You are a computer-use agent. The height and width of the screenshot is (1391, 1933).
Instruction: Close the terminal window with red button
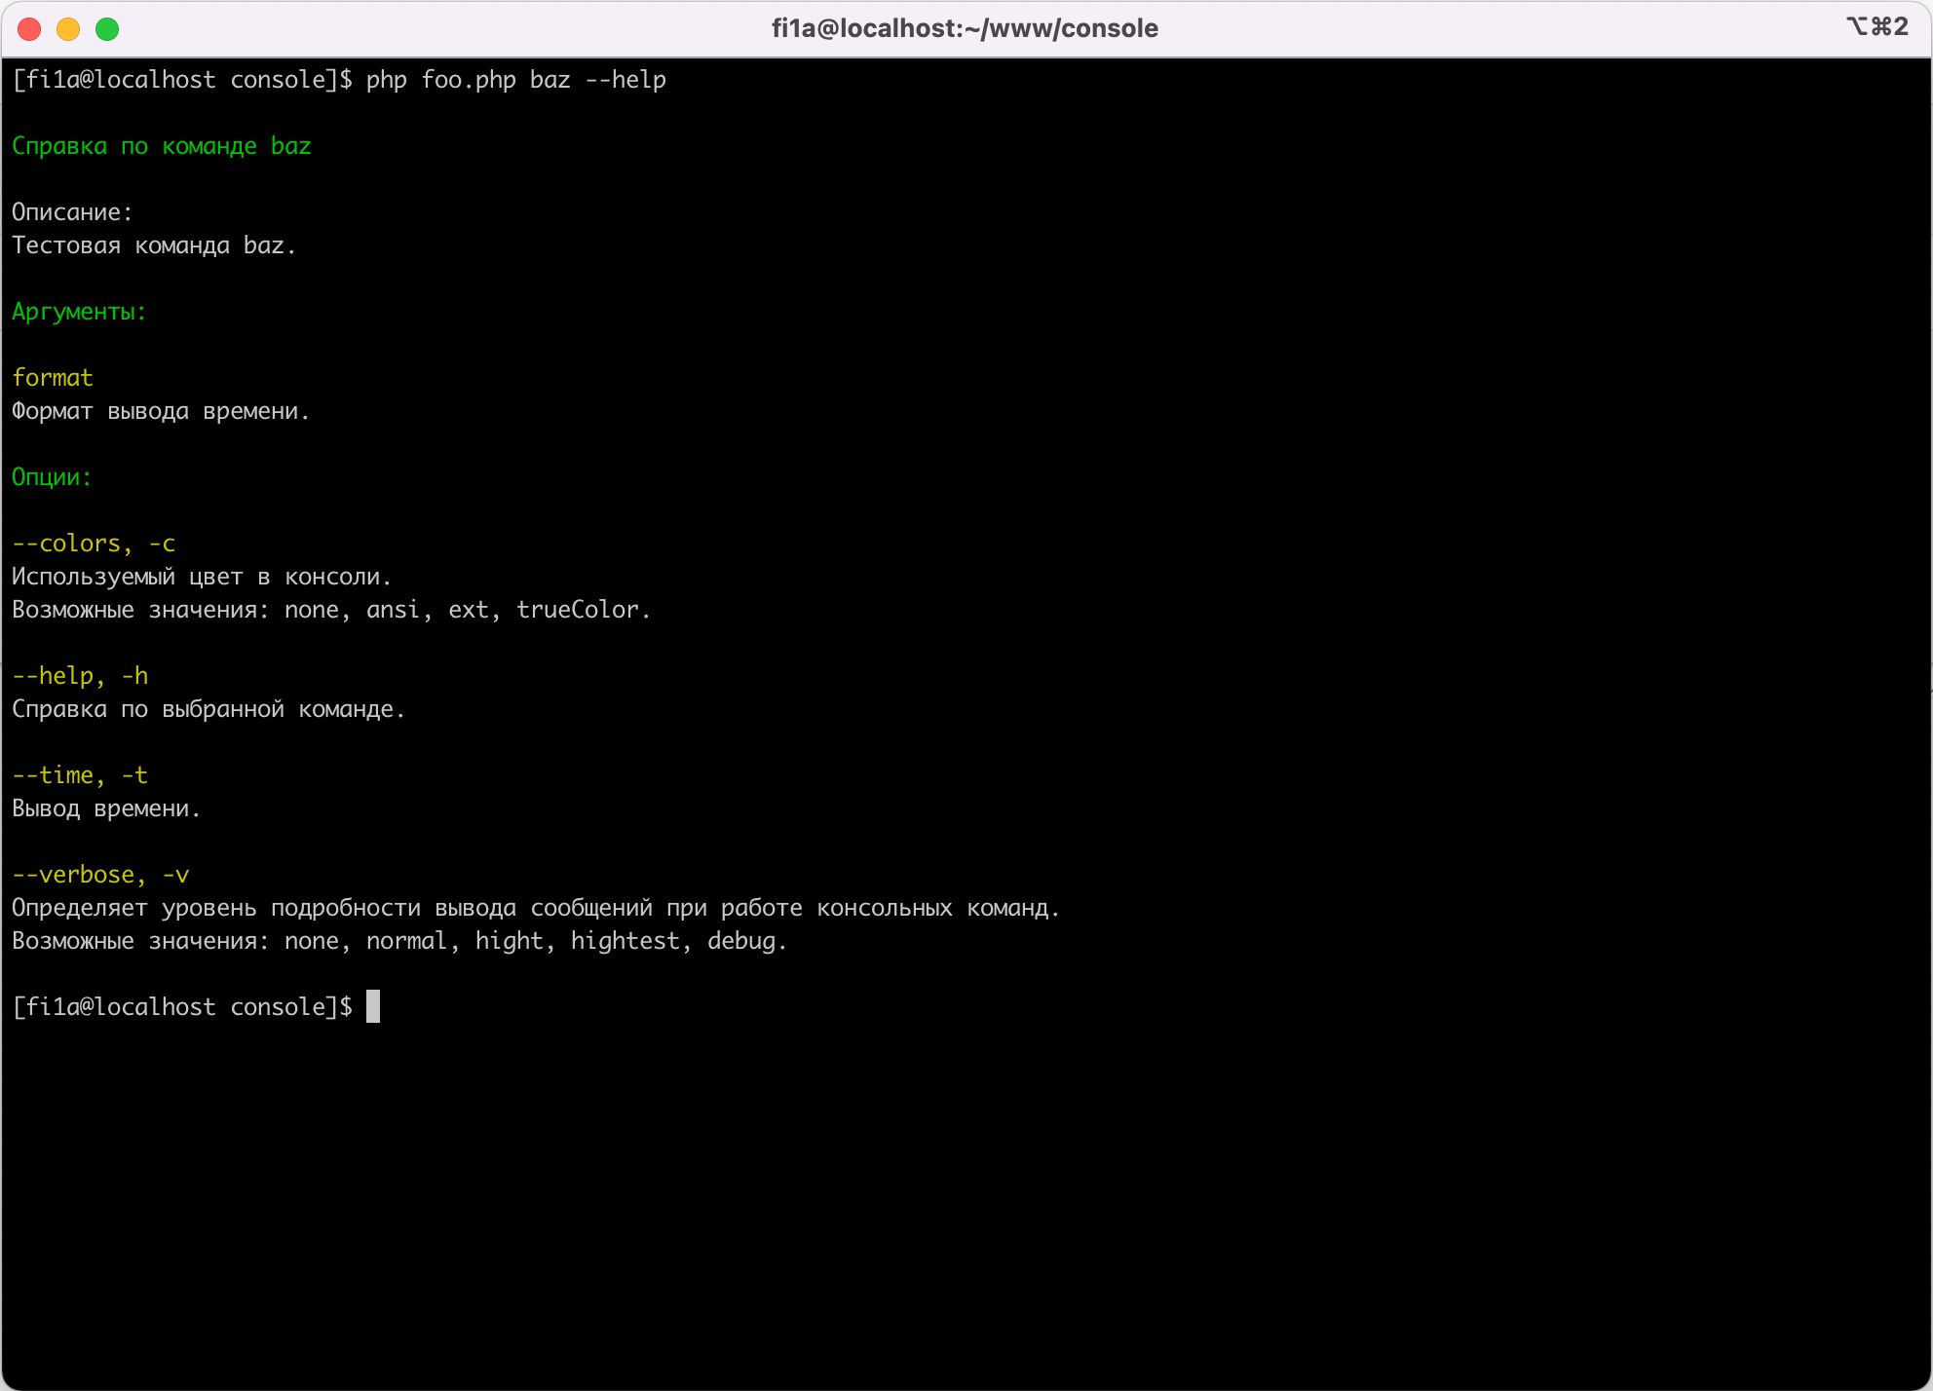click(29, 29)
